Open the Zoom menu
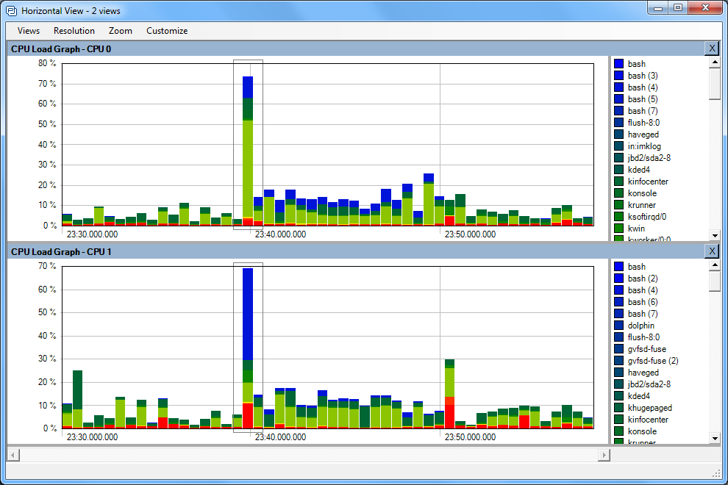 click(120, 31)
